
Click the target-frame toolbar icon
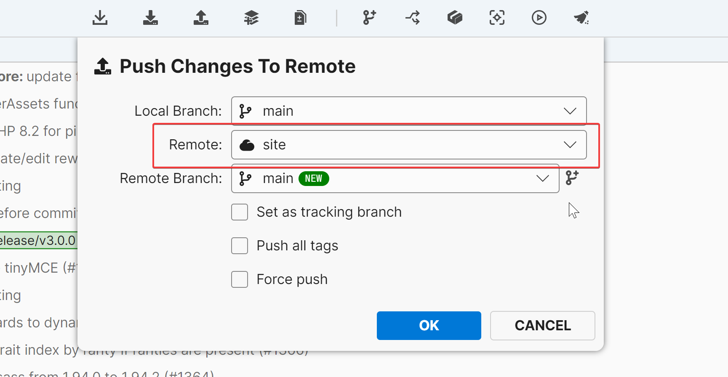pos(497,18)
